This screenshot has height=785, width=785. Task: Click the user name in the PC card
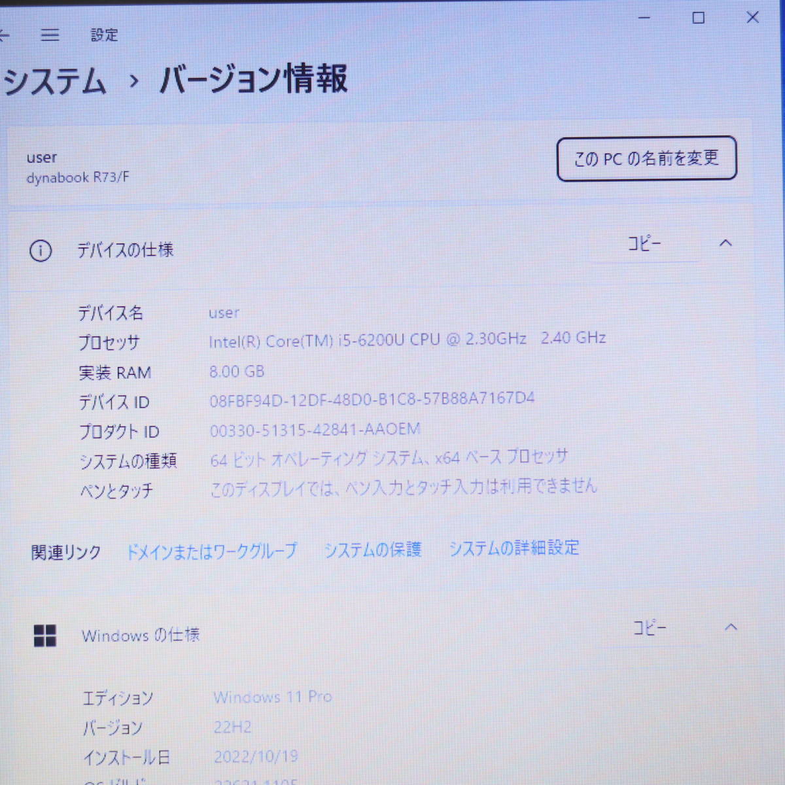tap(42, 158)
